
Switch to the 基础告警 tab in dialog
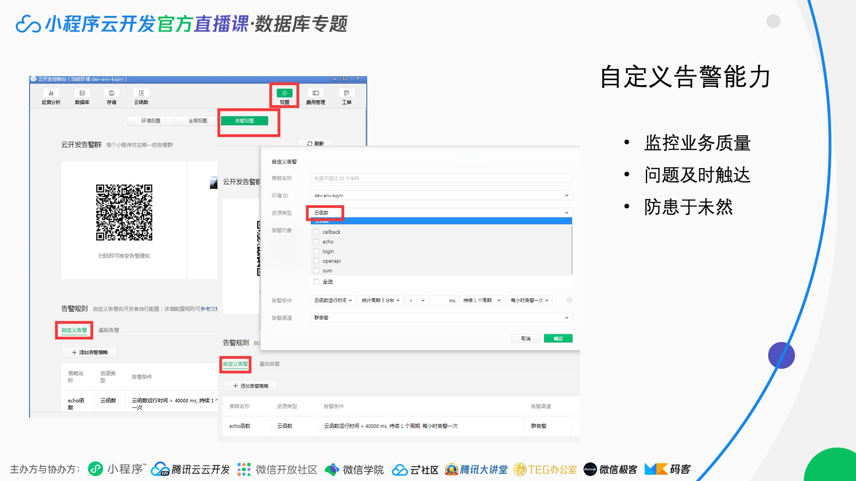point(270,364)
